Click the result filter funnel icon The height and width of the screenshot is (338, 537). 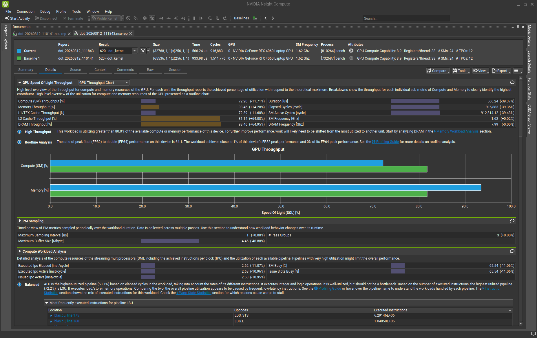143,51
